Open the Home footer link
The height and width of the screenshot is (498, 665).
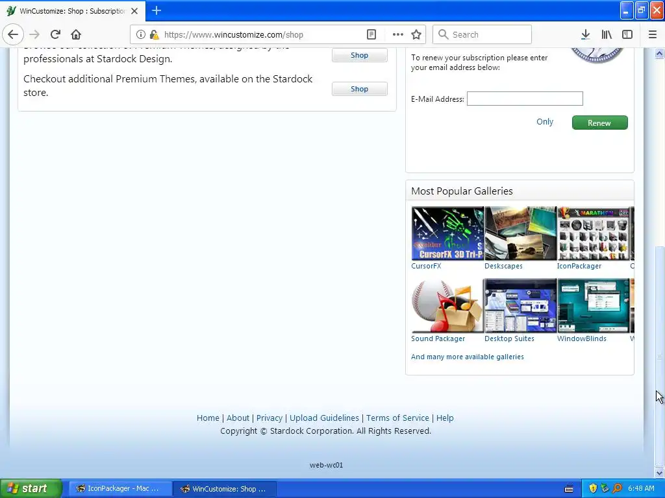(x=208, y=418)
